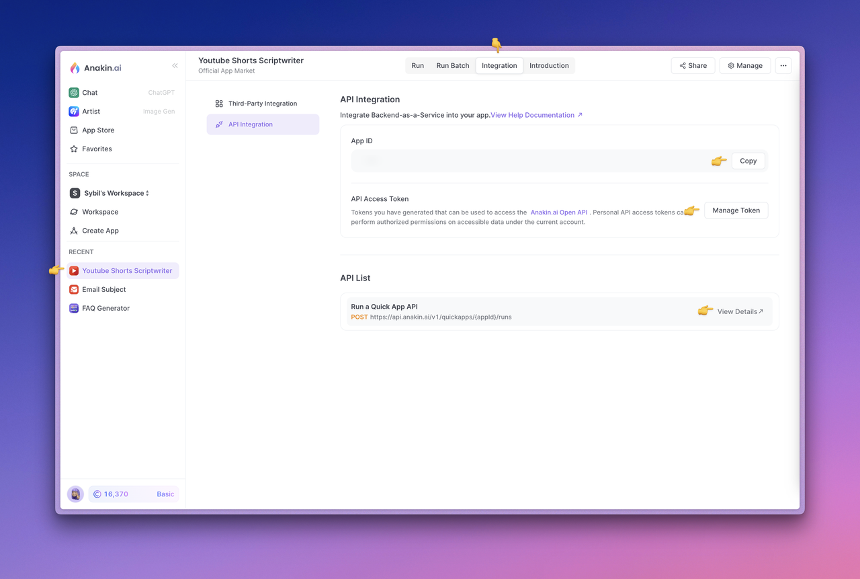Open Chat from the sidebar
This screenshot has height=579, width=860.
90,93
